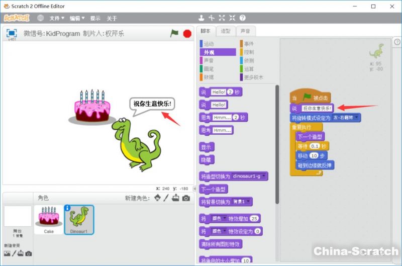
Task: Click the block palette vertical scrollbar
Action: [x=277, y=146]
